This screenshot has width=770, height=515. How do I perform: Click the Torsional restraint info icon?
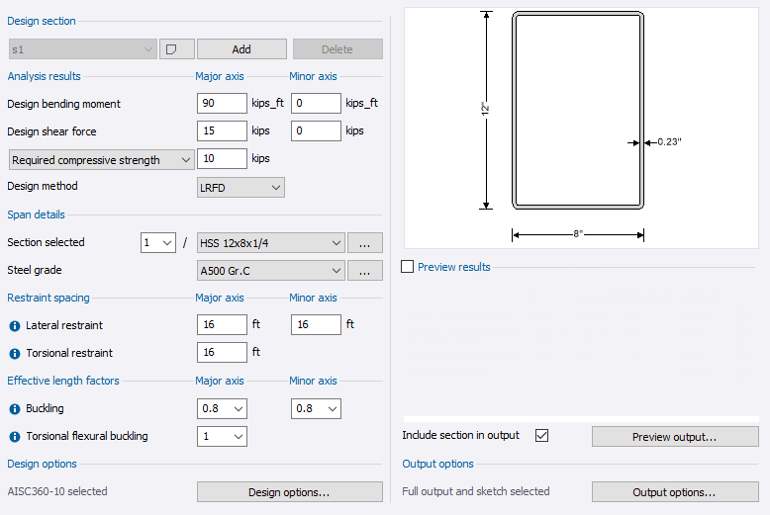click(15, 353)
